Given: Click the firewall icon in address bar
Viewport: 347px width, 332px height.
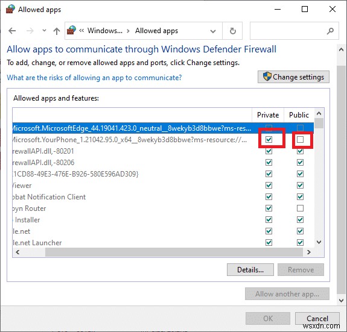Looking at the screenshot, I should (x=71, y=30).
